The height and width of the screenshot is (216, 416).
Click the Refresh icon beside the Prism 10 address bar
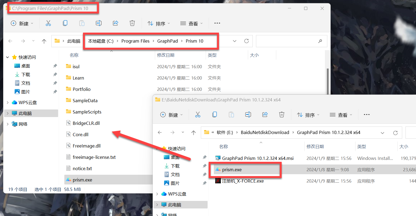click(246, 41)
